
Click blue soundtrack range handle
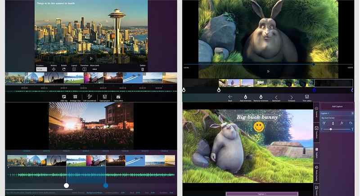[106, 186]
